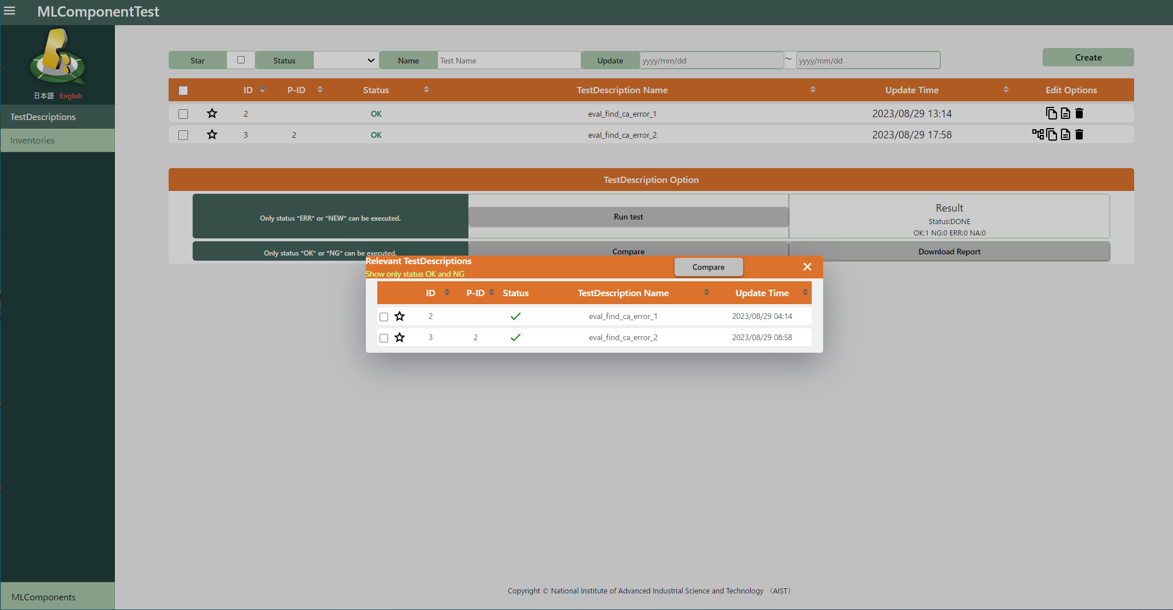Image resolution: width=1173 pixels, height=610 pixels.
Task: Delete eval_find_ca_error_2 with trash icon
Action: (1079, 134)
